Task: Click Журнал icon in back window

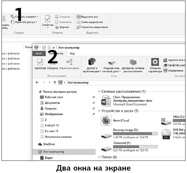Action: tap(57, 27)
